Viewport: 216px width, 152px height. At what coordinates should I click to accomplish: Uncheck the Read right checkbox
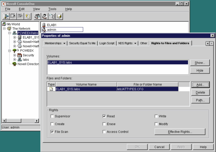point(104,116)
